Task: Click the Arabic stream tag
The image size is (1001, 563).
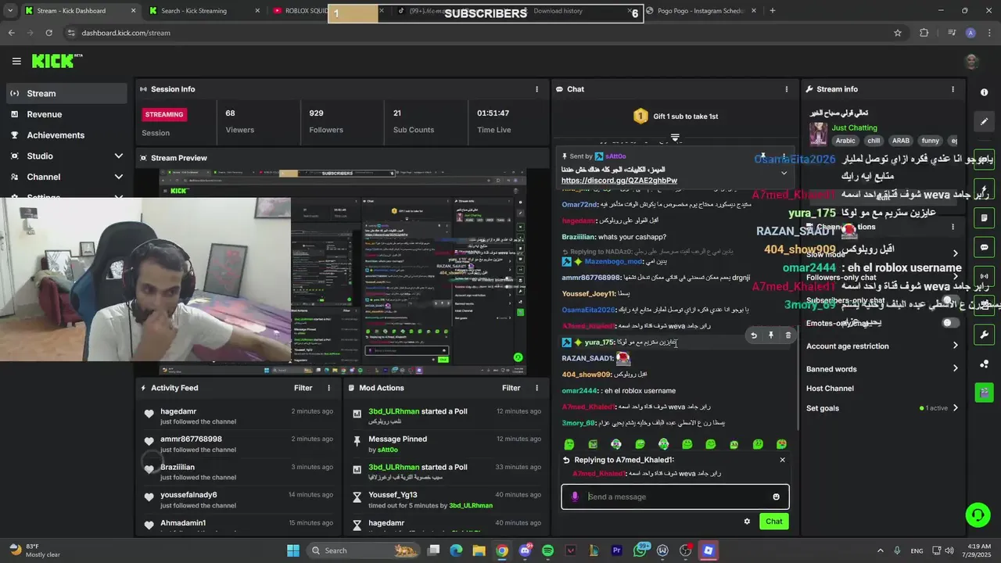Action: 845,141
